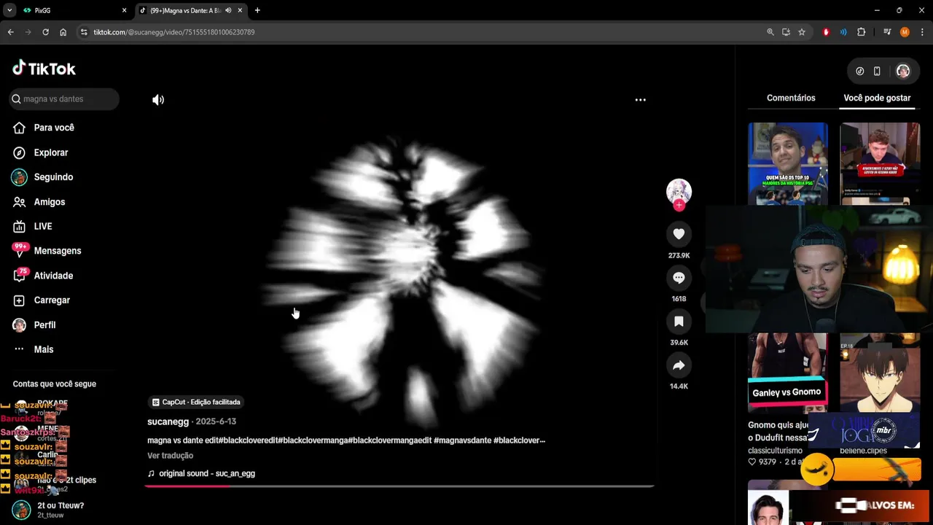This screenshot has height=525, width=933.
Task: Open a new browser tab
Action: tap(257, 10)
